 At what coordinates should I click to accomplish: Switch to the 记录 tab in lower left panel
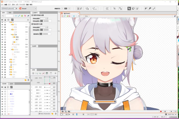coord(11,84)
